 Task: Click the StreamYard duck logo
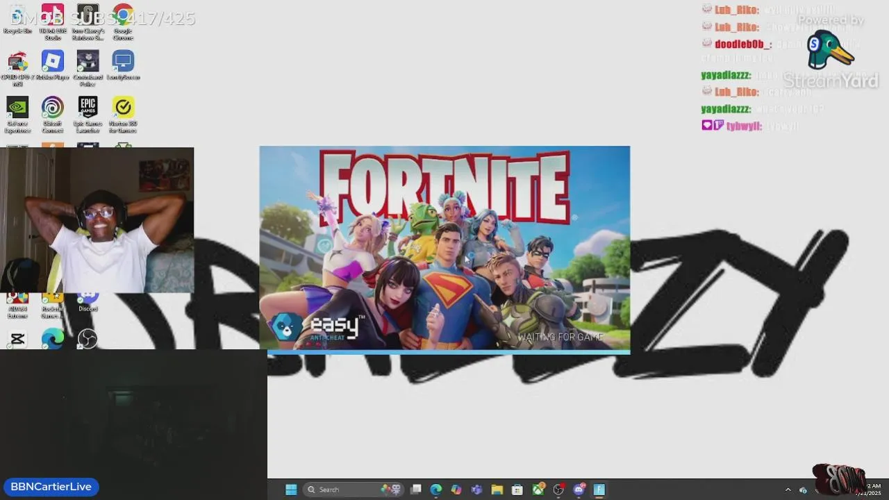click(x=829, y=50)
